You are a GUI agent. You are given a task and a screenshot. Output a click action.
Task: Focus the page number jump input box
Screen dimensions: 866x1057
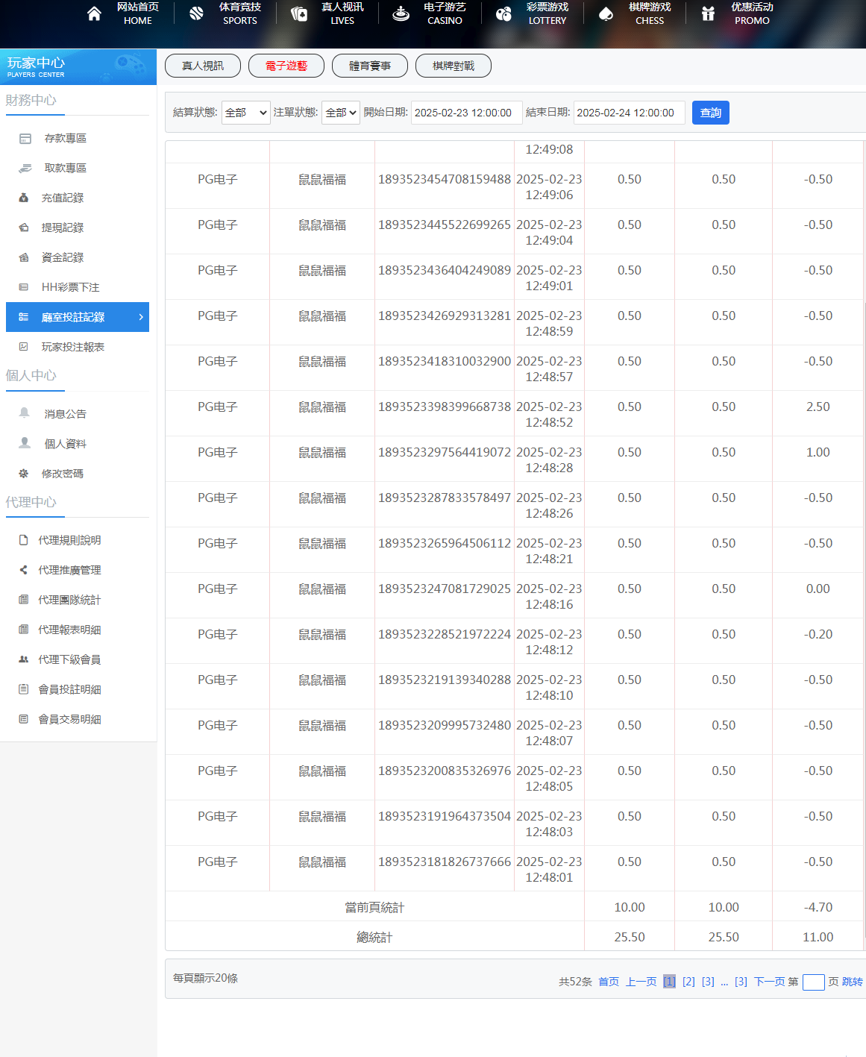(x=813, y=982)
